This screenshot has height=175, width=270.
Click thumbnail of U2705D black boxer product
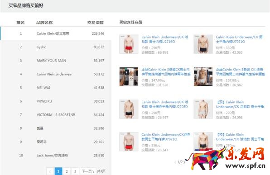coord(129,109)
